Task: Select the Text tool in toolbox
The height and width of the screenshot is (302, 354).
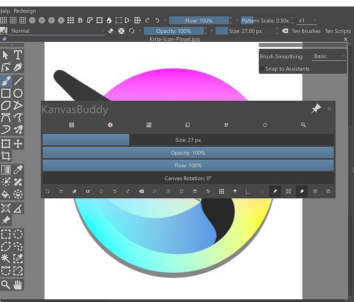Action: tap(18, 55)
